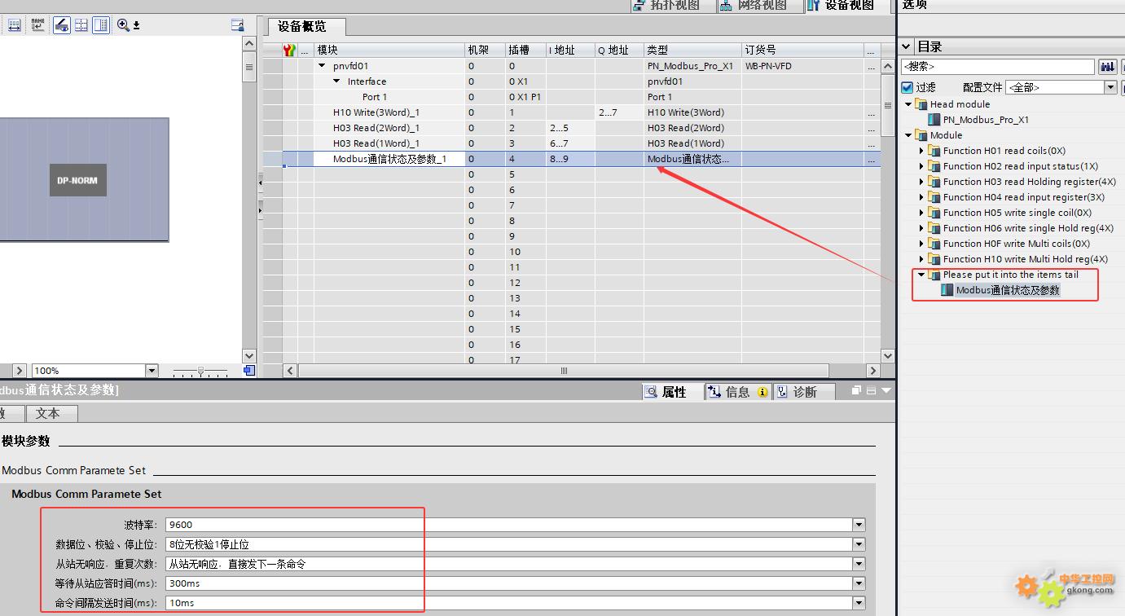Click the PN_Modbus_Pro_X1 head module icon
This screenshot has width=1125, height=616.
[x=934, y=120]
